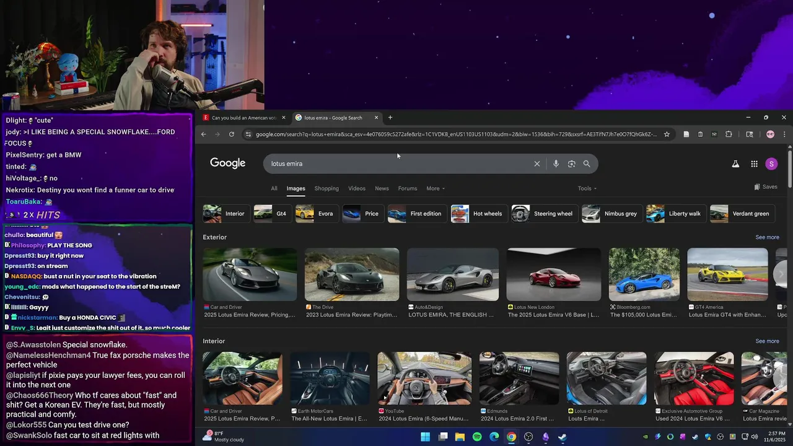Expand the More search filter dropdown
Image resolution: width=793 pixels, height=446 pixels.
[x=436, y=188]
